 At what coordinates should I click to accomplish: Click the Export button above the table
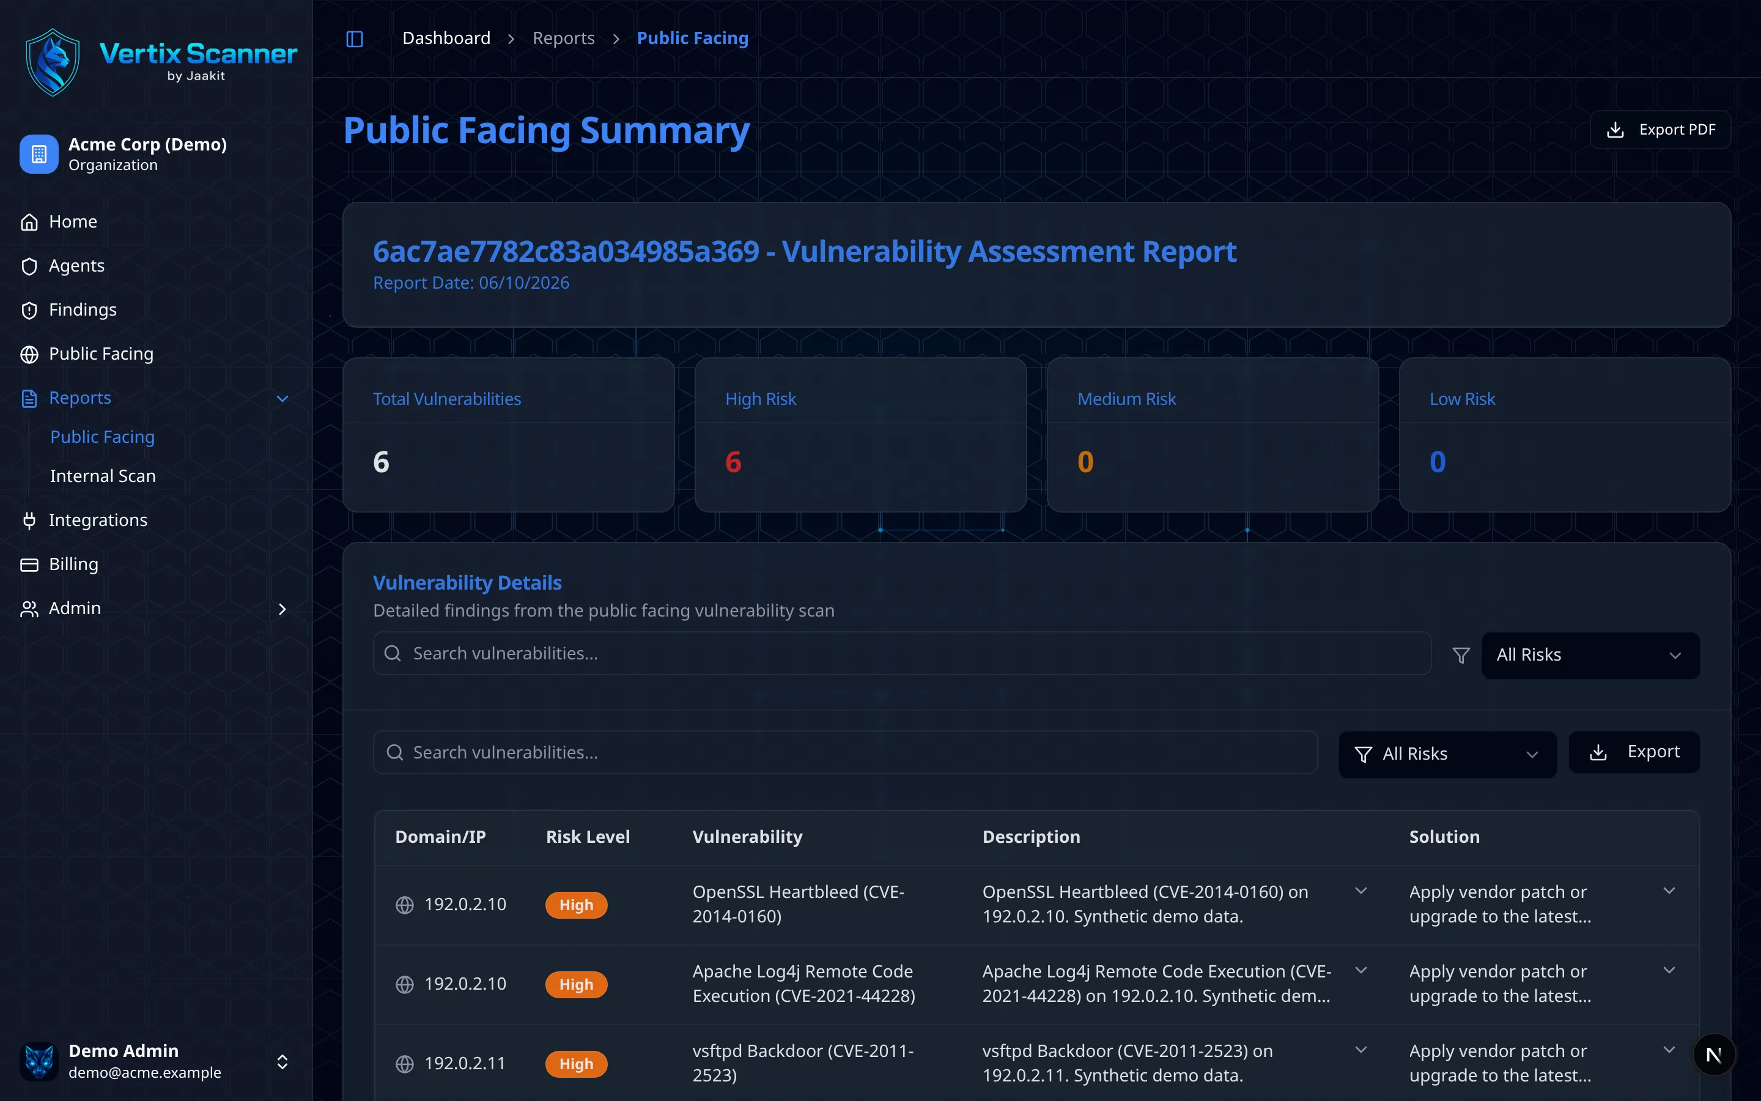[x=1634, y=752]
